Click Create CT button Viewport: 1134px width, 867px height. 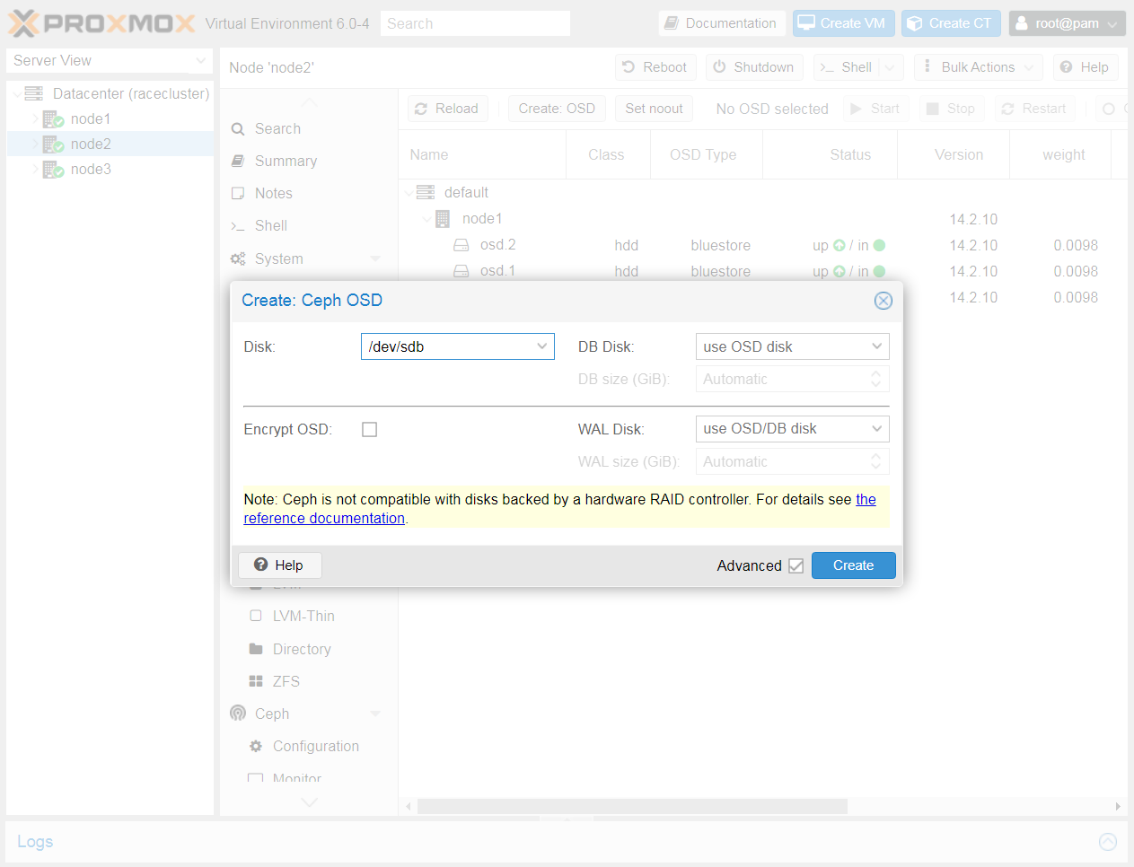[952, 23]
